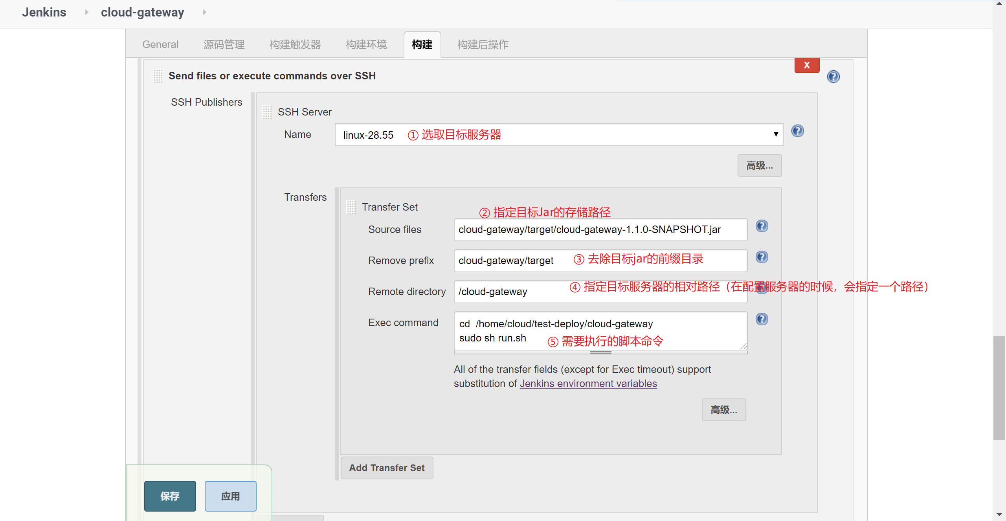The width and height of the screenshot is (1006, 521).
Task: Open help for Send files over SSH section
Action: tap(834, 77)
